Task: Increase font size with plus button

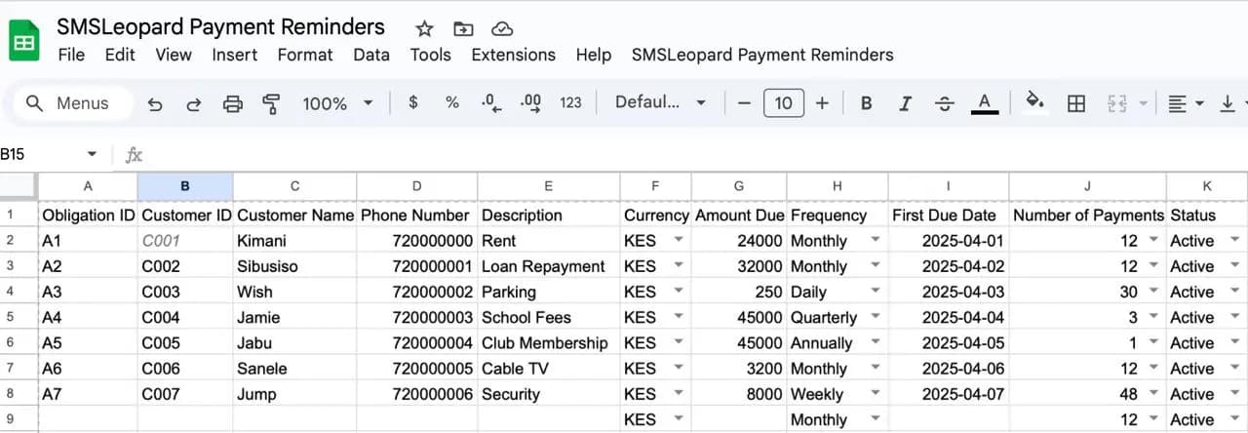Action: tap(822, 103)
